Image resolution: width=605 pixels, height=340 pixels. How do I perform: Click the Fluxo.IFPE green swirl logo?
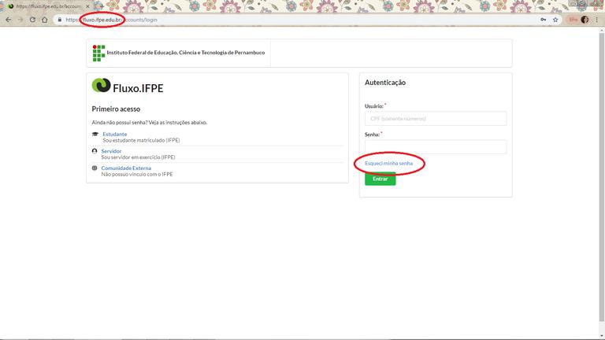pyautogui.click(x=101, y=85)
